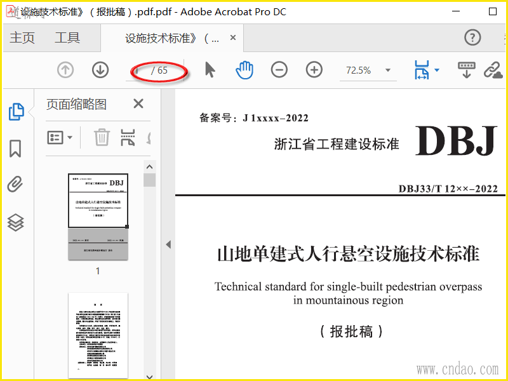Expand the page fit options arrow

[x=437, y=70]
